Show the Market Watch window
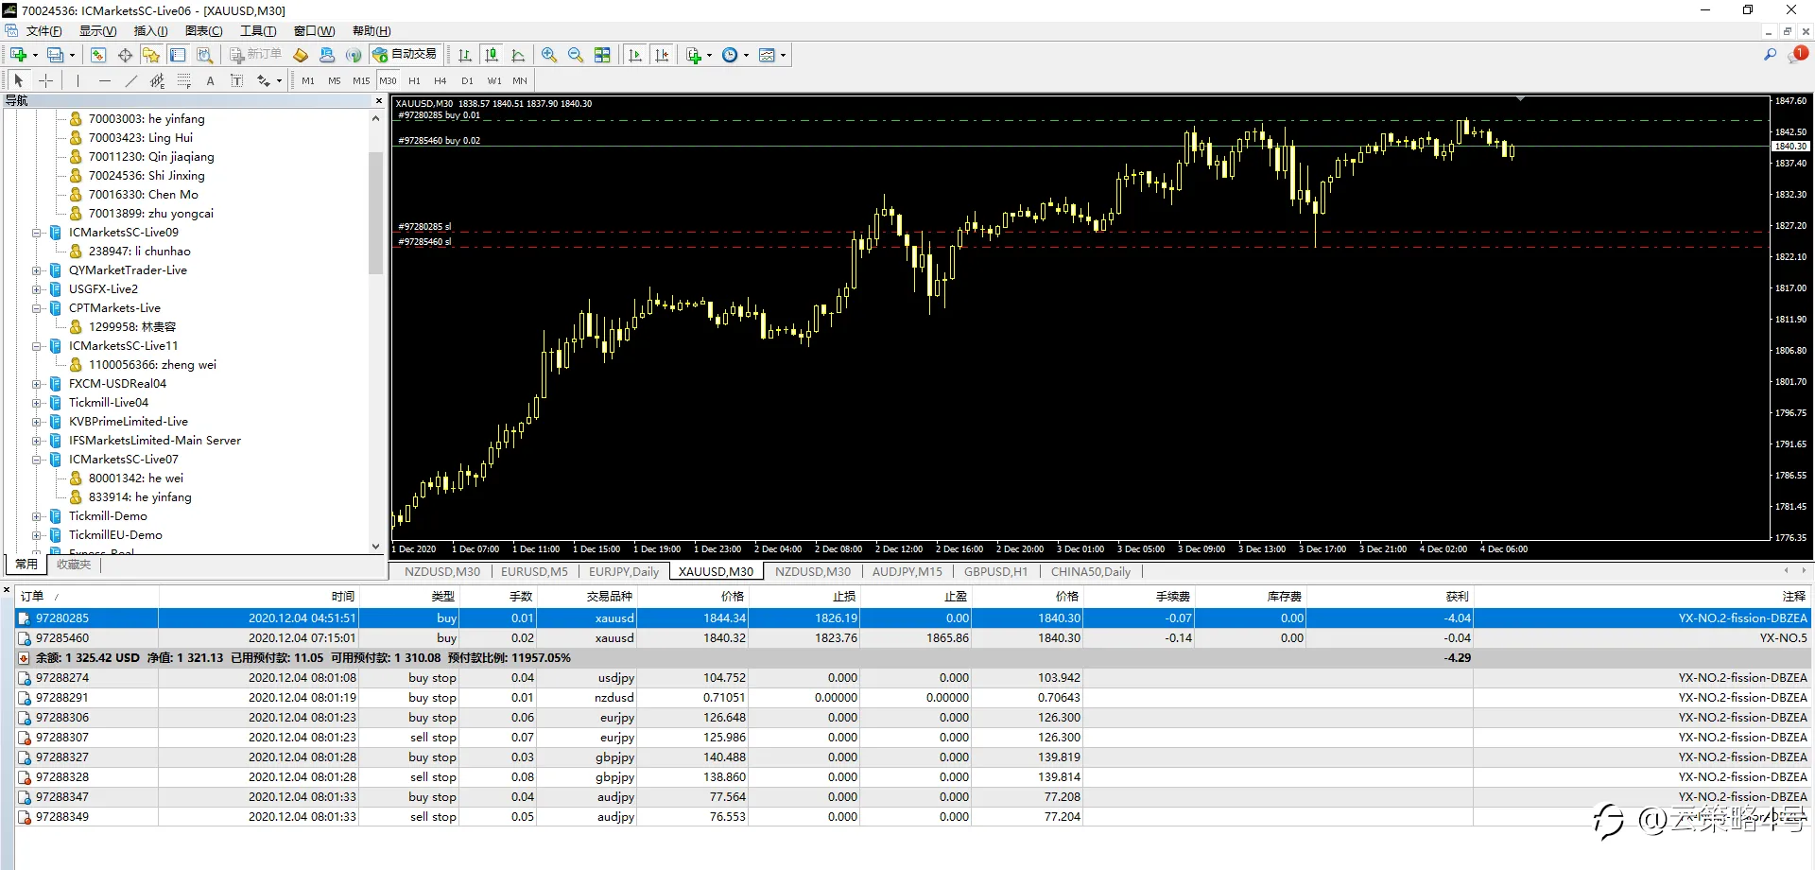 click(98, 55)
